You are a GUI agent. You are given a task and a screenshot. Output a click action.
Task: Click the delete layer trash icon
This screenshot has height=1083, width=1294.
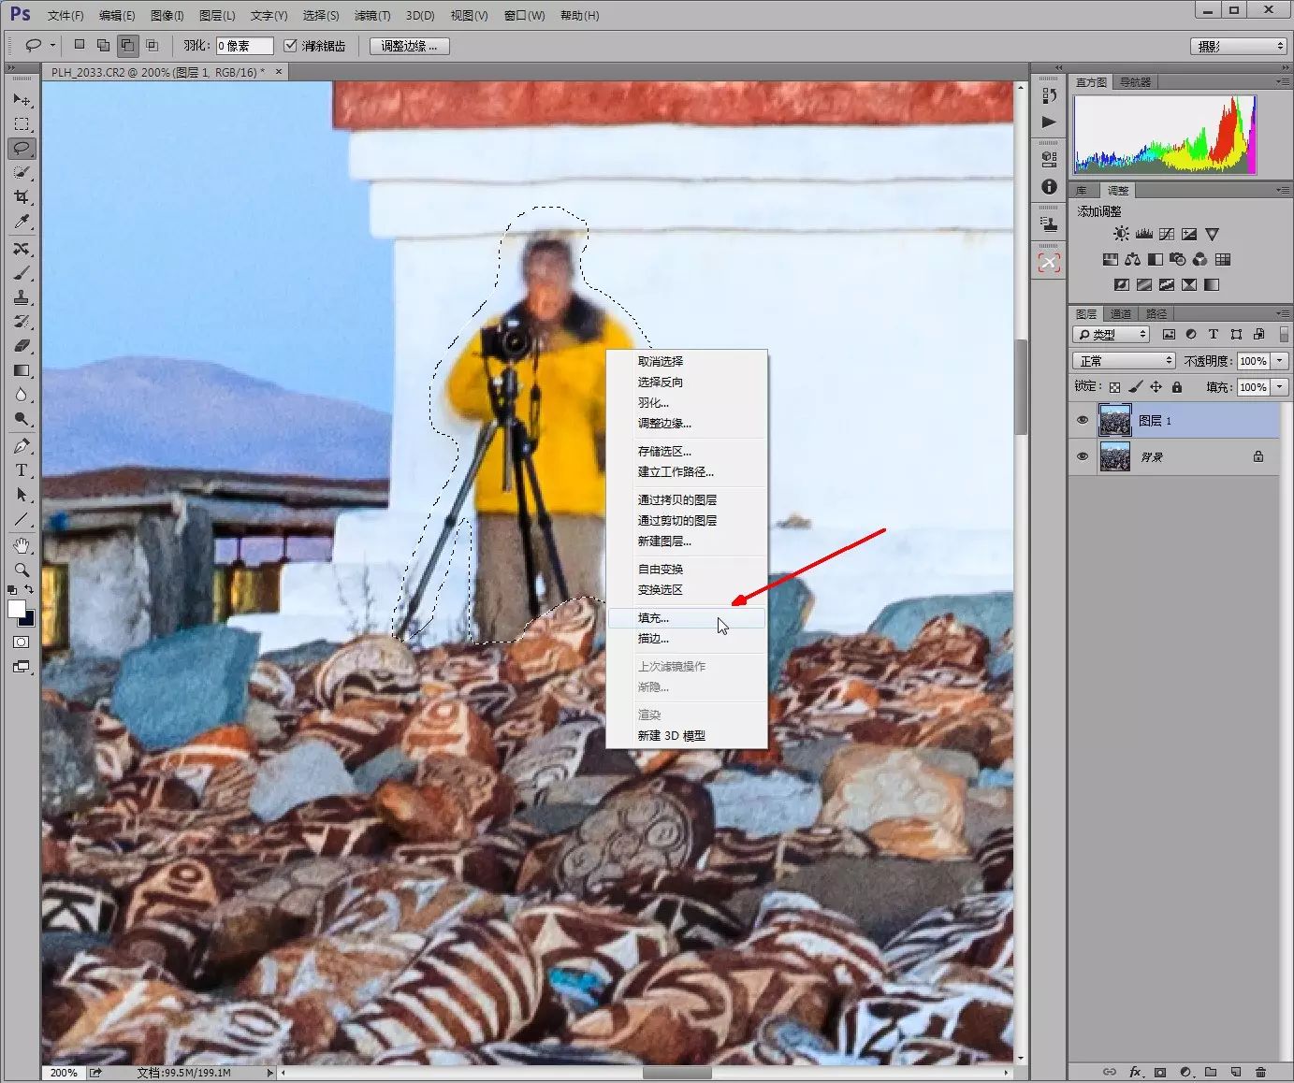pyautogui.click(x=1260, y=1072)
